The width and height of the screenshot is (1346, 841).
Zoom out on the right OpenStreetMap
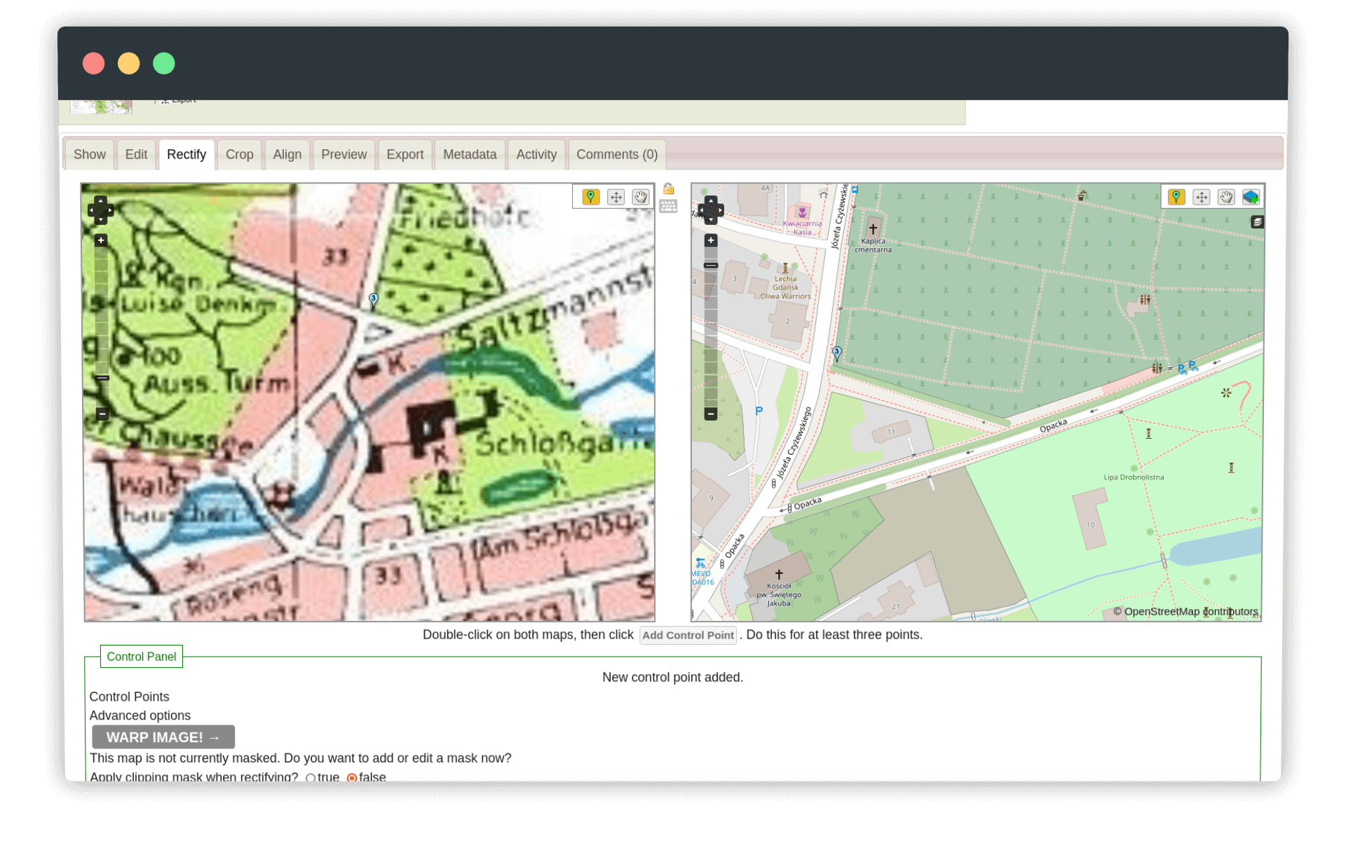711,413
